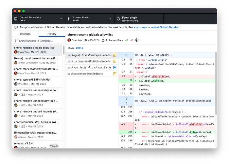
Task: Click Evan You's avatar in the commit header
Action: pyautogui.click(x=69, y=40)
